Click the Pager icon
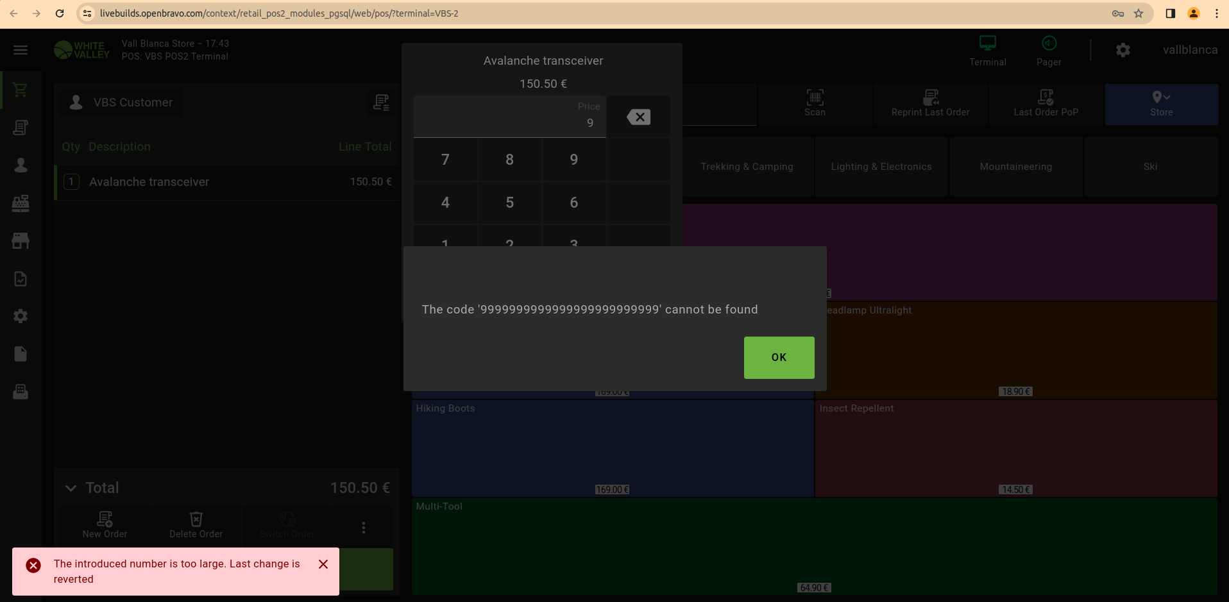The height and width of the screenshot is (602, 1229). [x=1049, y=44]
